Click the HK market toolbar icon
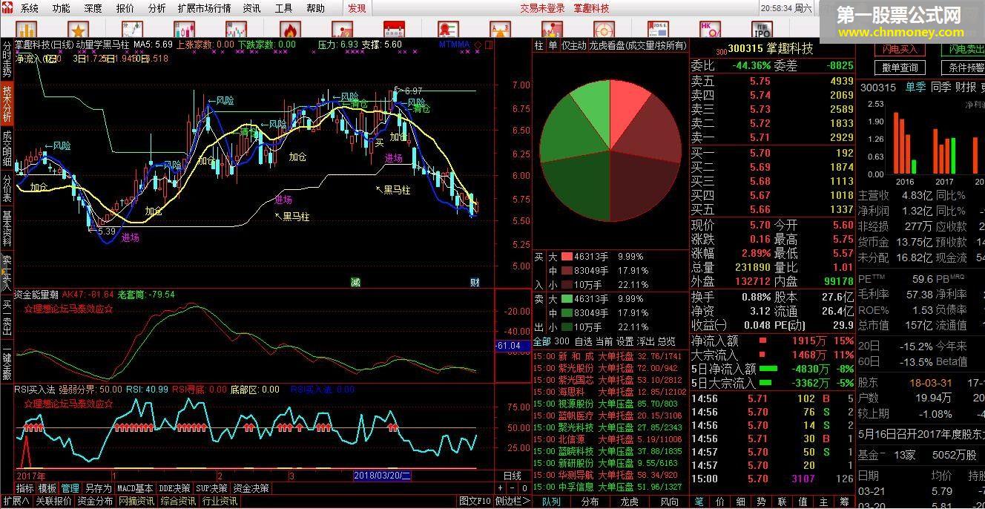 click(x=710, y=30)
